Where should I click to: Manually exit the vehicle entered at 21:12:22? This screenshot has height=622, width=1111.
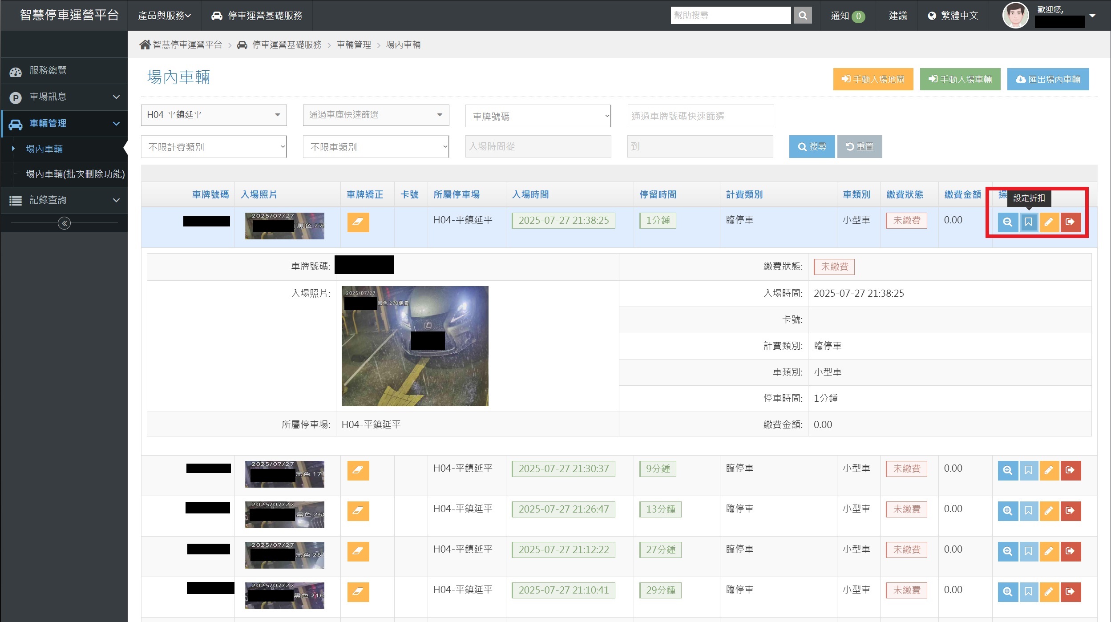point(1071,551)
